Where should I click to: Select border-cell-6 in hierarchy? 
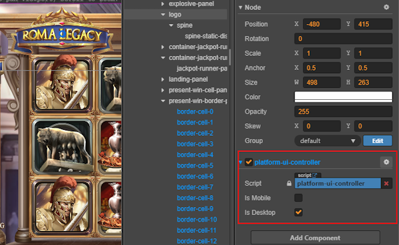click(195, 176)
